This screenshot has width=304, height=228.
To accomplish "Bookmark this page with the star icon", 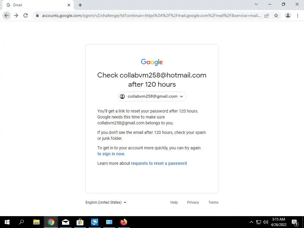I will (276, 15).
